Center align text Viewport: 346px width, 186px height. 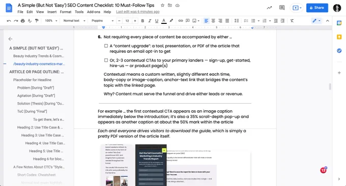coord(213,21)
